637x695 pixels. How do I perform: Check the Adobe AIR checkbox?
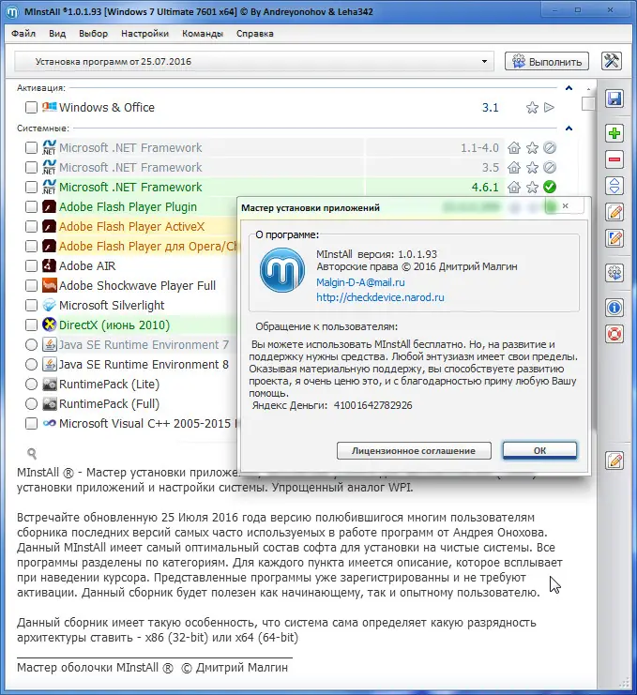(x=32, y=266)
